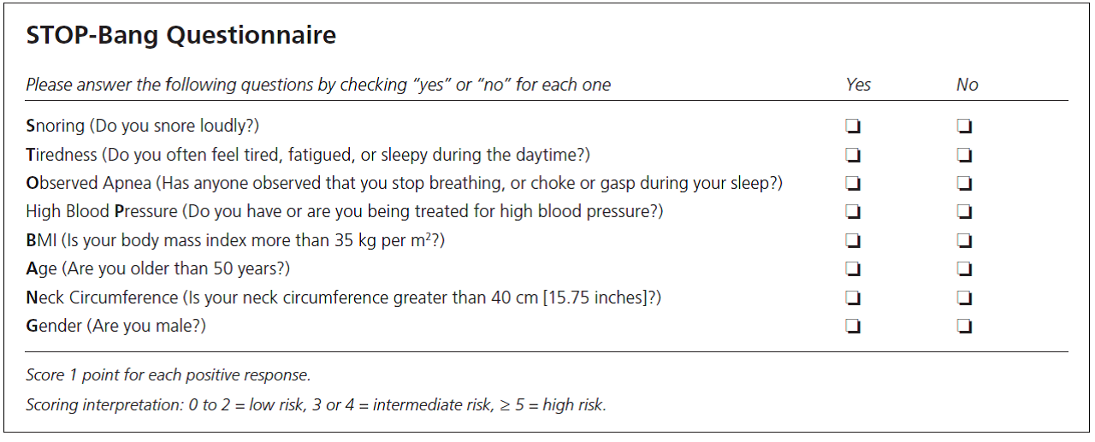
Task: Tick No for Observed Apnea
Action: [964, 184]
